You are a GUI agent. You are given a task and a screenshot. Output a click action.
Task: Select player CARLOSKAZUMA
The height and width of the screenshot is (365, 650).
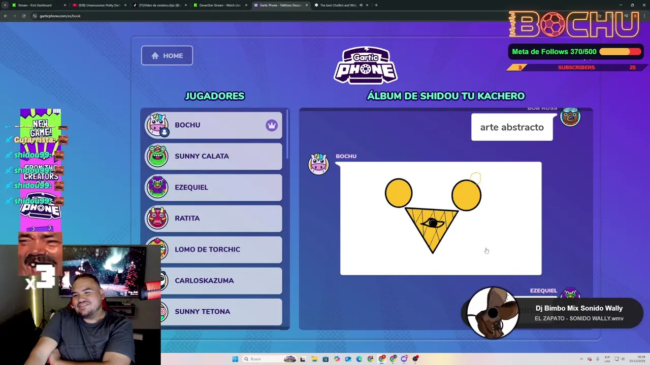[214, 280]
